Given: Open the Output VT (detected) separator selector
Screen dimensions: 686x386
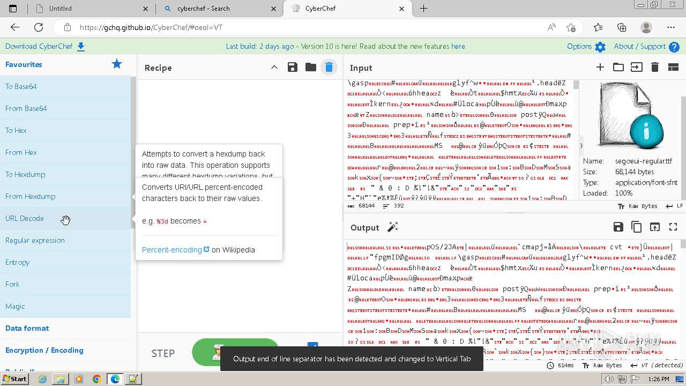Looking at the screenshot, I should pos(657,365).
